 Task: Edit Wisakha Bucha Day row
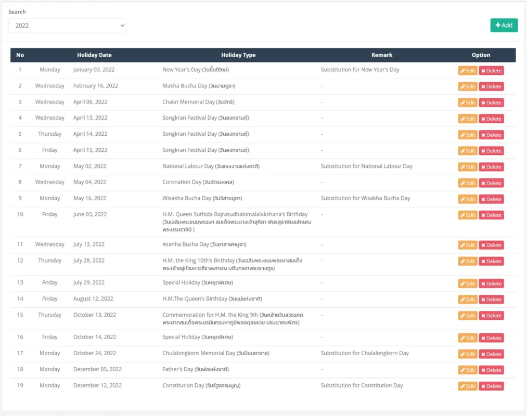467,199
